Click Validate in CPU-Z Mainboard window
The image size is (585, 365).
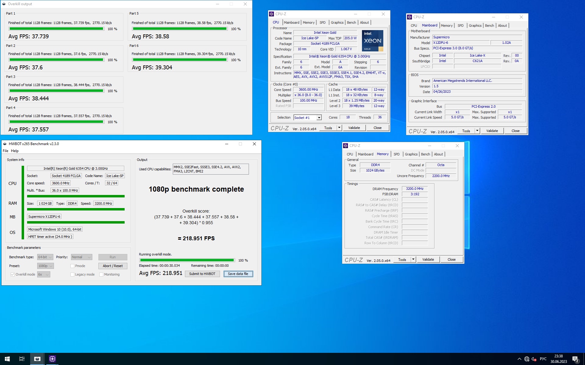pos(492,131)
